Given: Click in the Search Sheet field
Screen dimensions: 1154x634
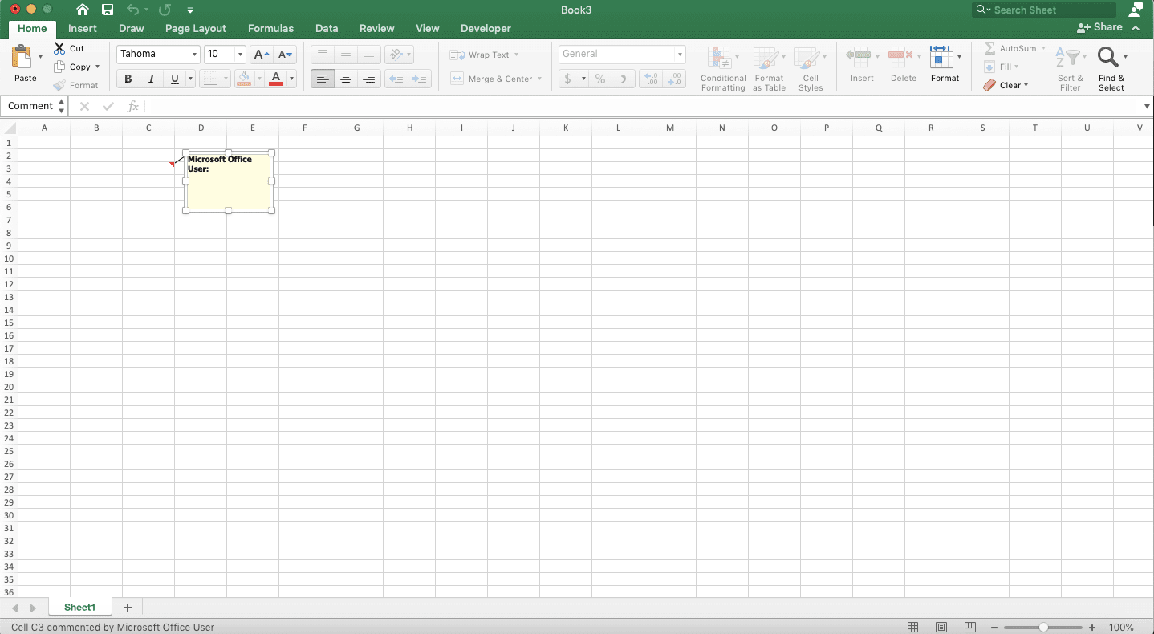Looking at the screenshot, I should [x=1043, y=10].
